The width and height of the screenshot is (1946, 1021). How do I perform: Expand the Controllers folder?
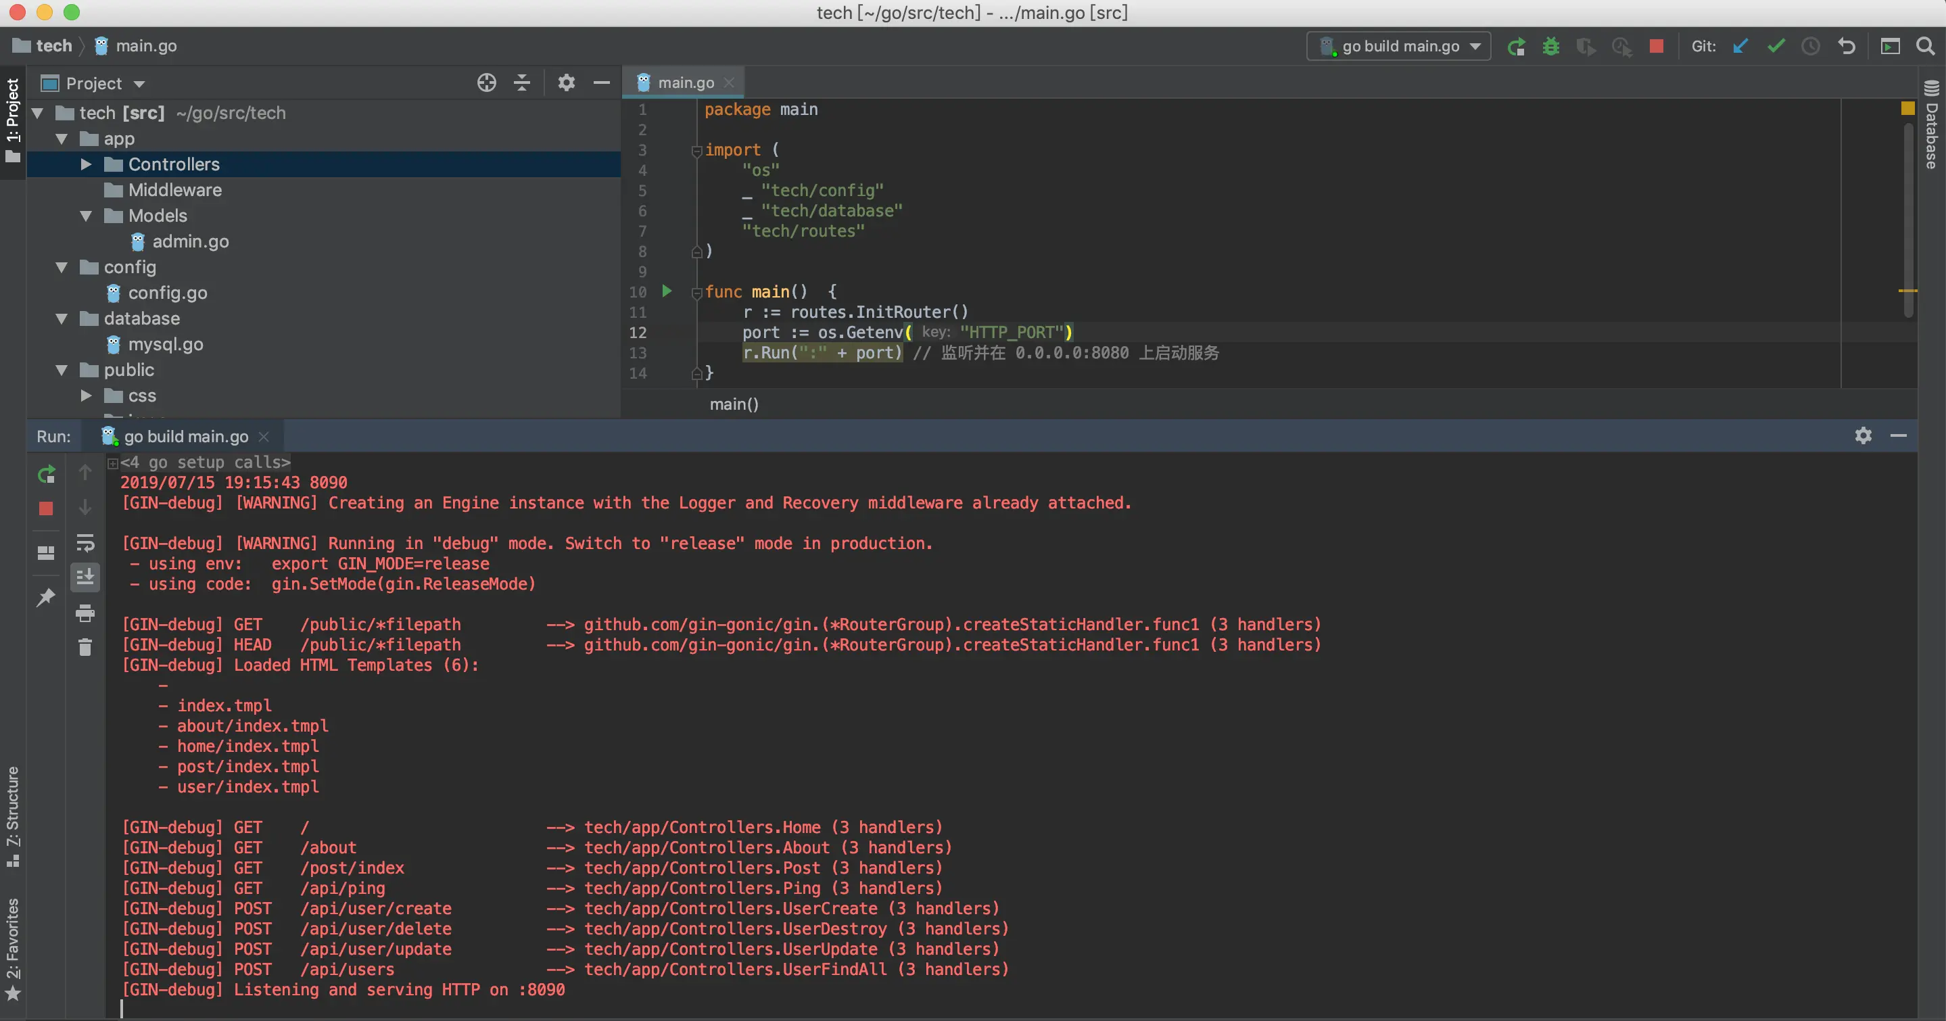pos(86,164)
